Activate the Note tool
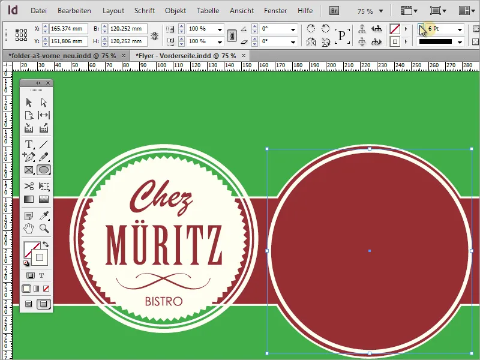Image resolution: width=480 pixels, height=360 pixels. tap(29, 216)
